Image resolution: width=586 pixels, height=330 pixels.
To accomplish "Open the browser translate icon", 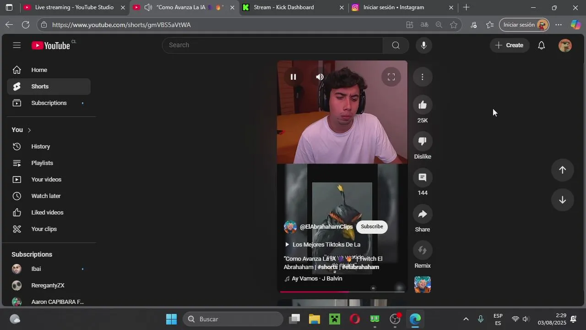I will (424, 25).
